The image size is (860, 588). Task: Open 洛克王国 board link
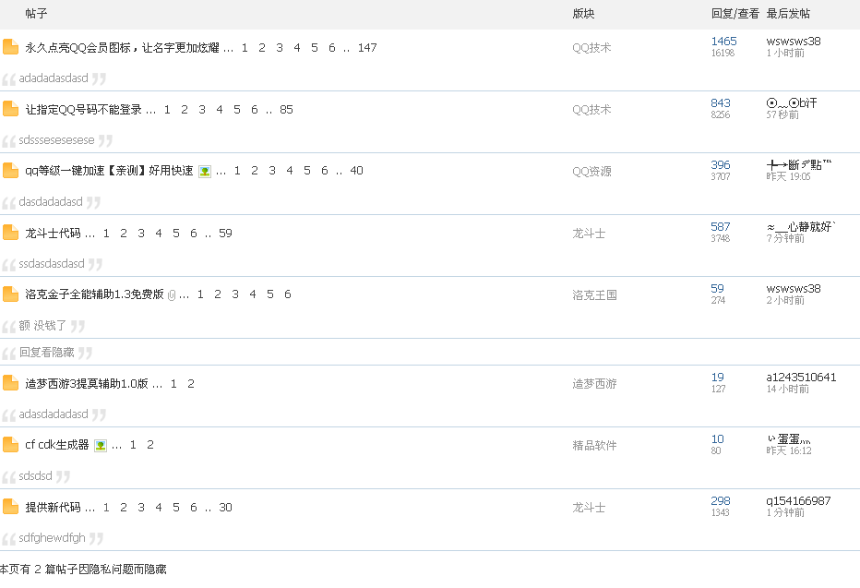coord(594,295)
